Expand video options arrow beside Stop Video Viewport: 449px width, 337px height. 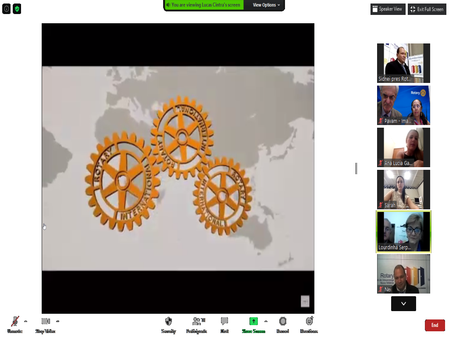tap(58, 321)
